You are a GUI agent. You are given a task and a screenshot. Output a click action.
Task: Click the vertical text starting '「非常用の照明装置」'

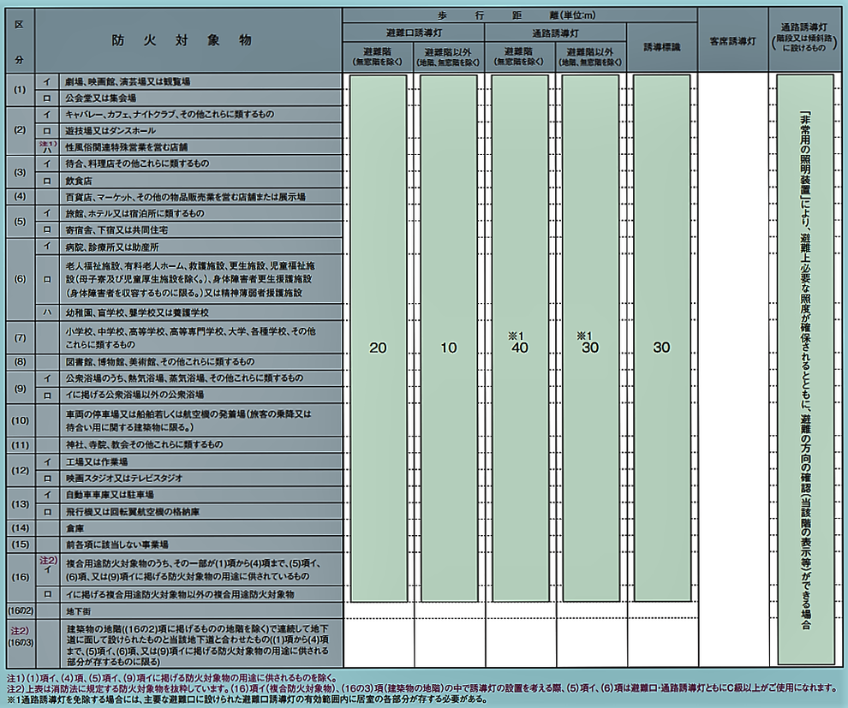805,371
